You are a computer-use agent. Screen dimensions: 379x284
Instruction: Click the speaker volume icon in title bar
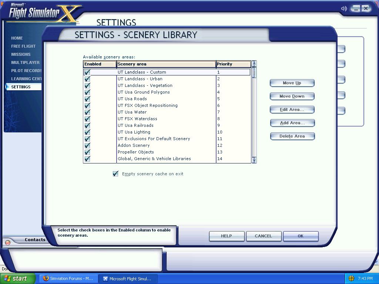344,9
